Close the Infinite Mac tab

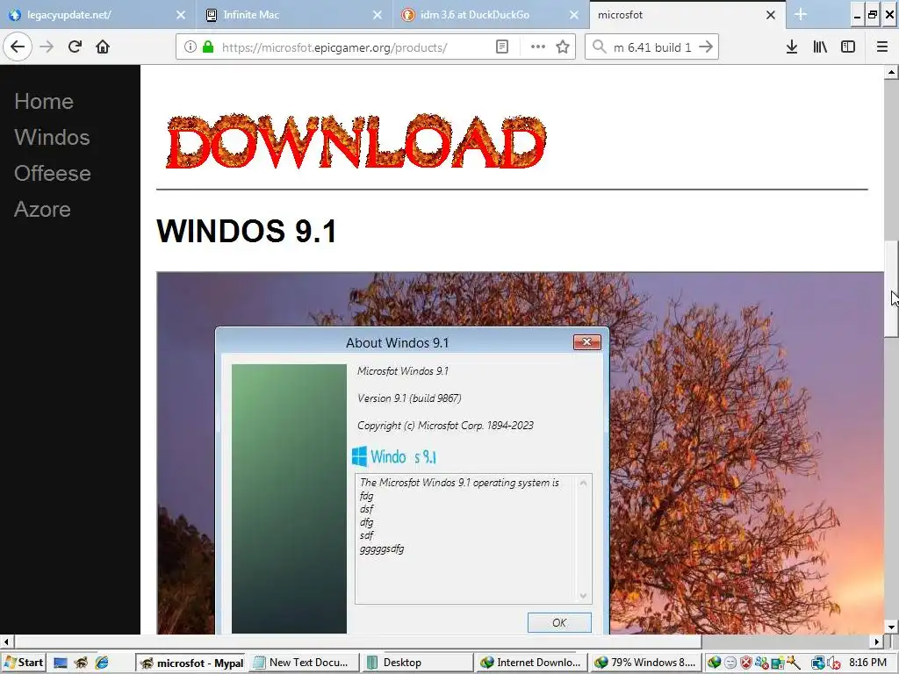378,15
